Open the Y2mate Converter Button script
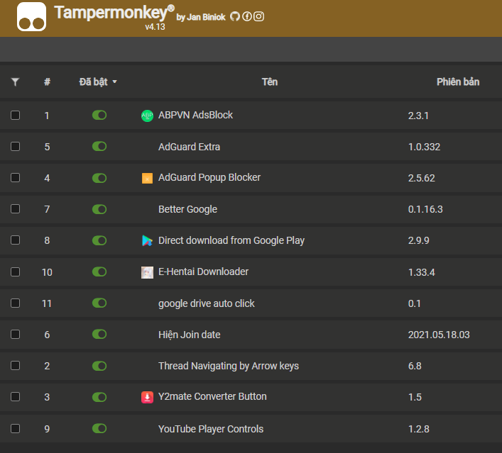This screenshot has height=453, width=502. pos(212,397)
